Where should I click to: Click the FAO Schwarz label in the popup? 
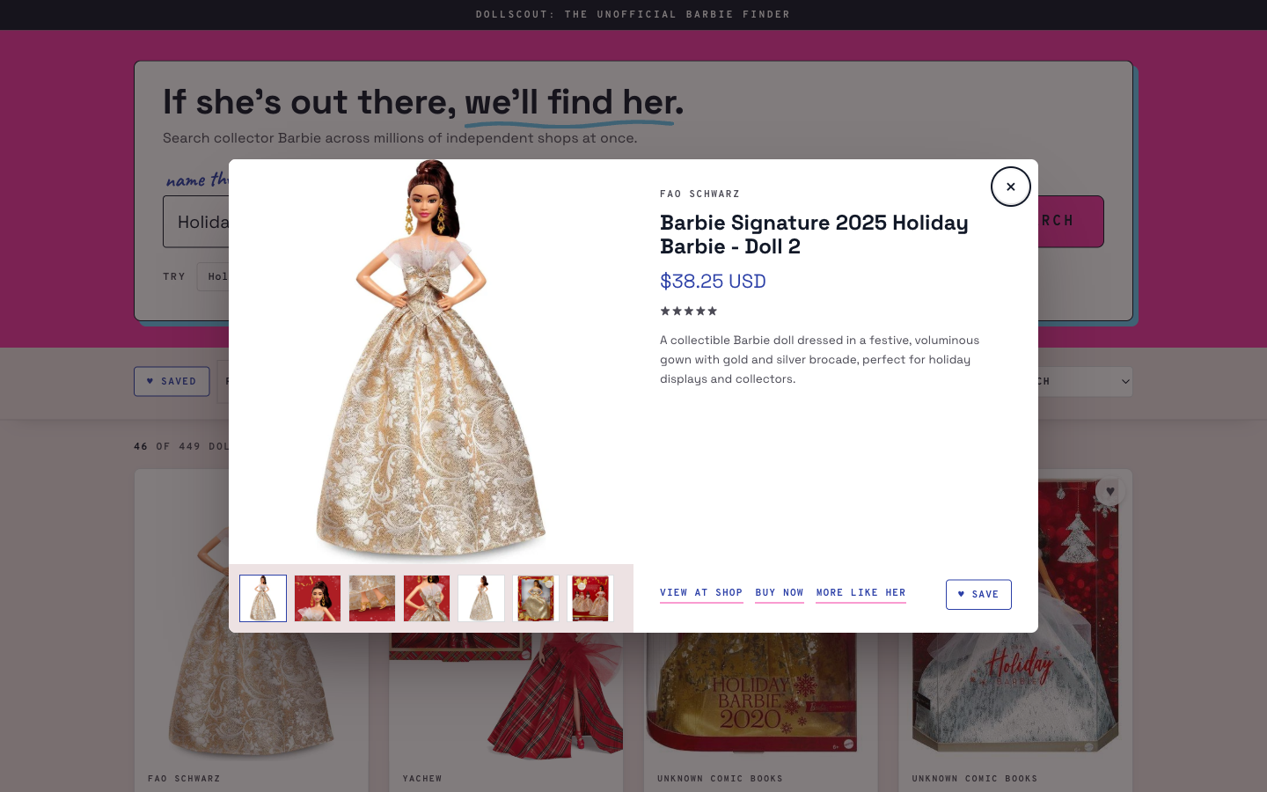pos(699,194)
